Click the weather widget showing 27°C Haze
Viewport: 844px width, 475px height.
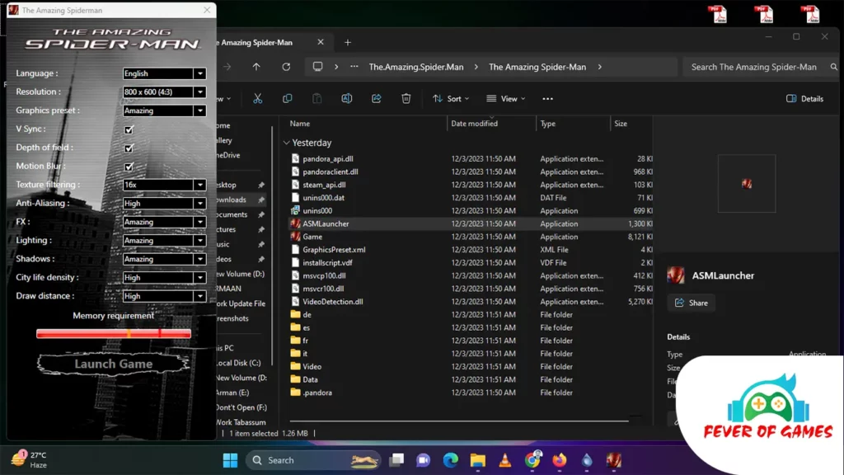29,460
